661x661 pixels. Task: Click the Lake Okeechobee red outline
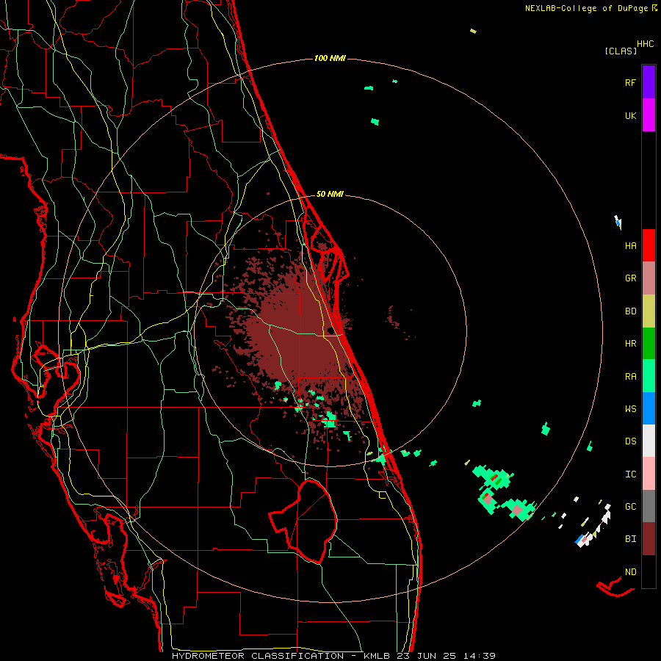303,521
